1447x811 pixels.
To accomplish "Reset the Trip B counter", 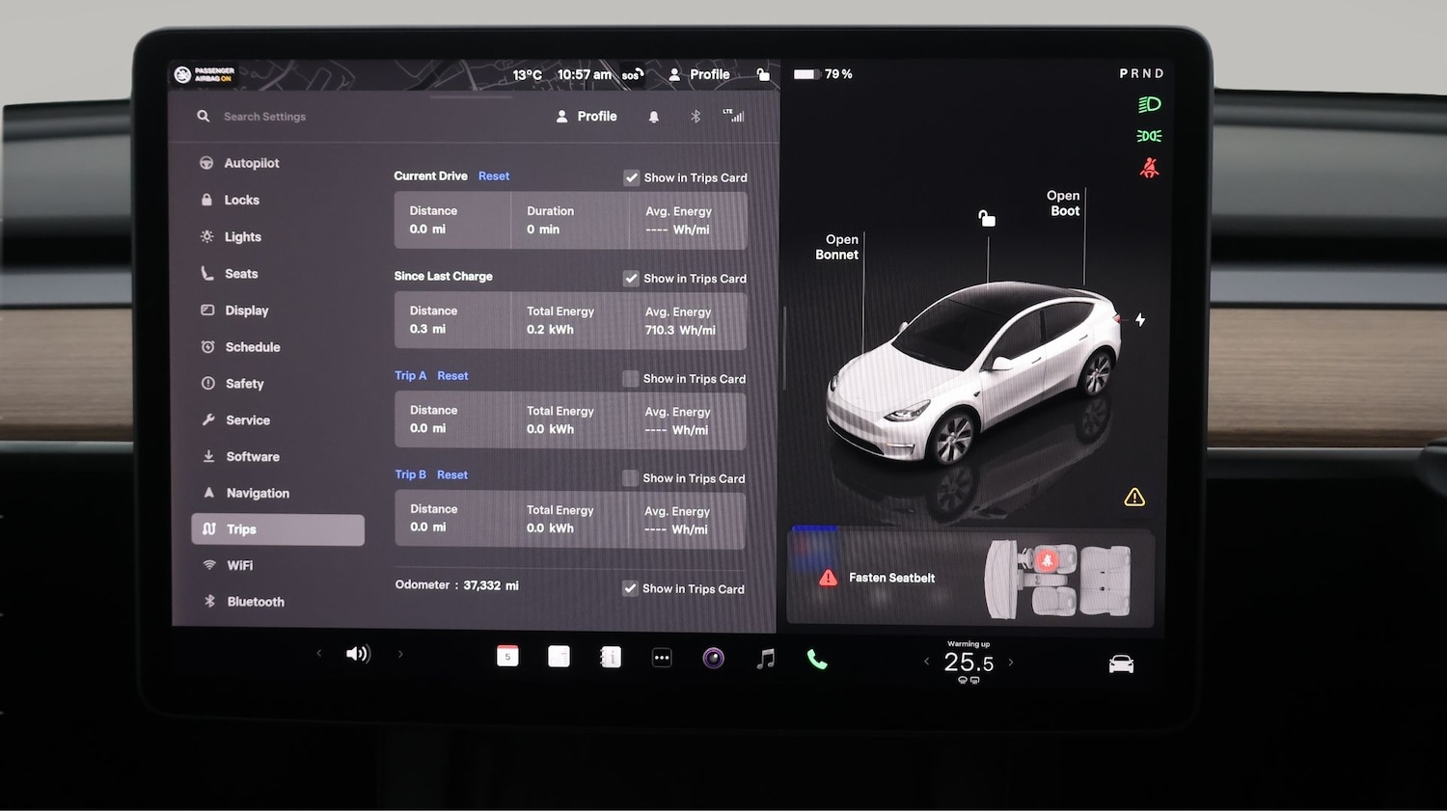I will tap(452, 473).
